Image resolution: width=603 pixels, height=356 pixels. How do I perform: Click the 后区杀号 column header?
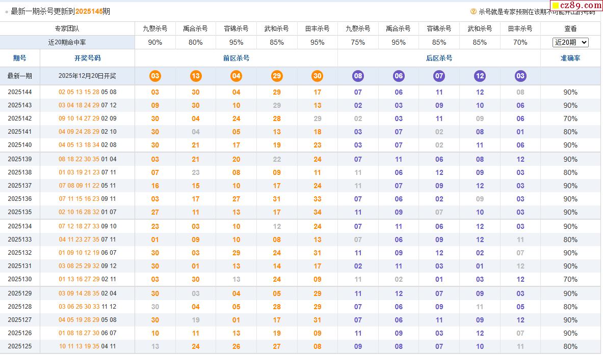[439, 58]
